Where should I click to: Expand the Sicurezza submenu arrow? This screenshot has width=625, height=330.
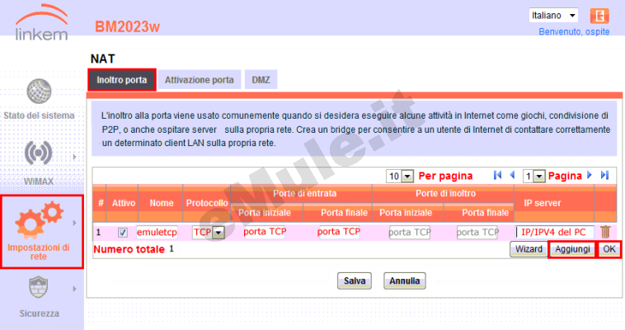coord(74,289)
